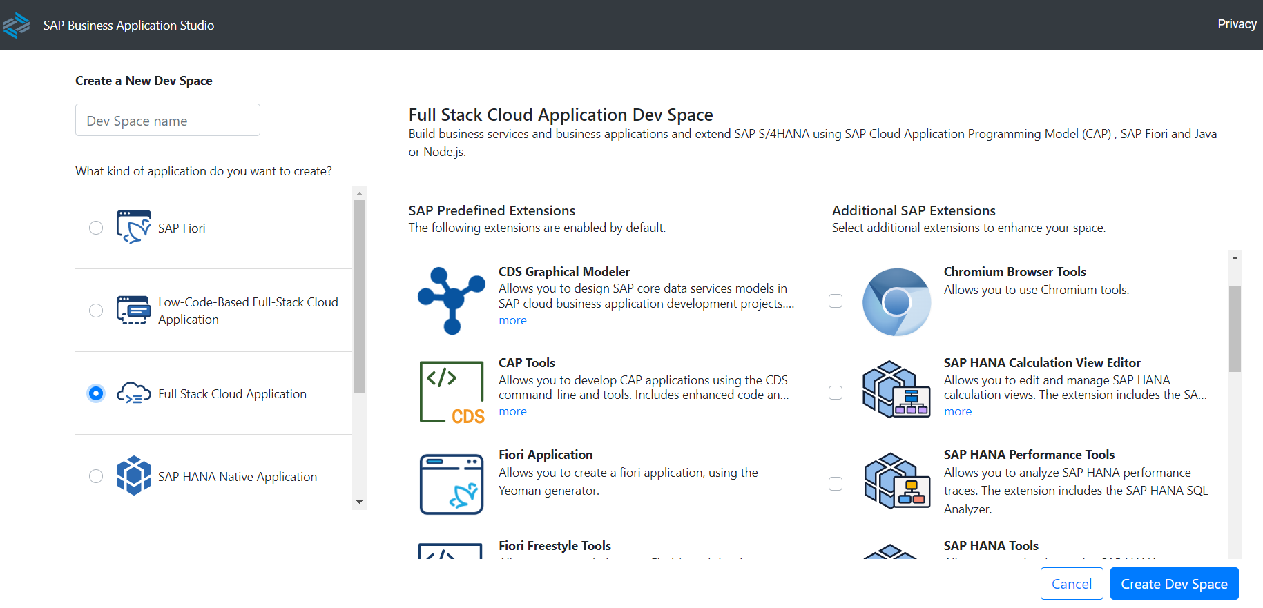1263x608 pixels.
Task: Enable SAP HANA Performance Tools checkbox
Action: point(836,484)
